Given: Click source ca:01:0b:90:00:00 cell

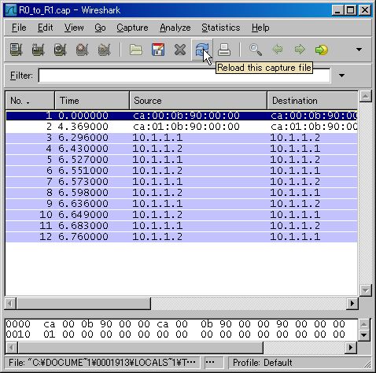Looking at the screenshot, I should pyautogui.click(x=186, y=127).
